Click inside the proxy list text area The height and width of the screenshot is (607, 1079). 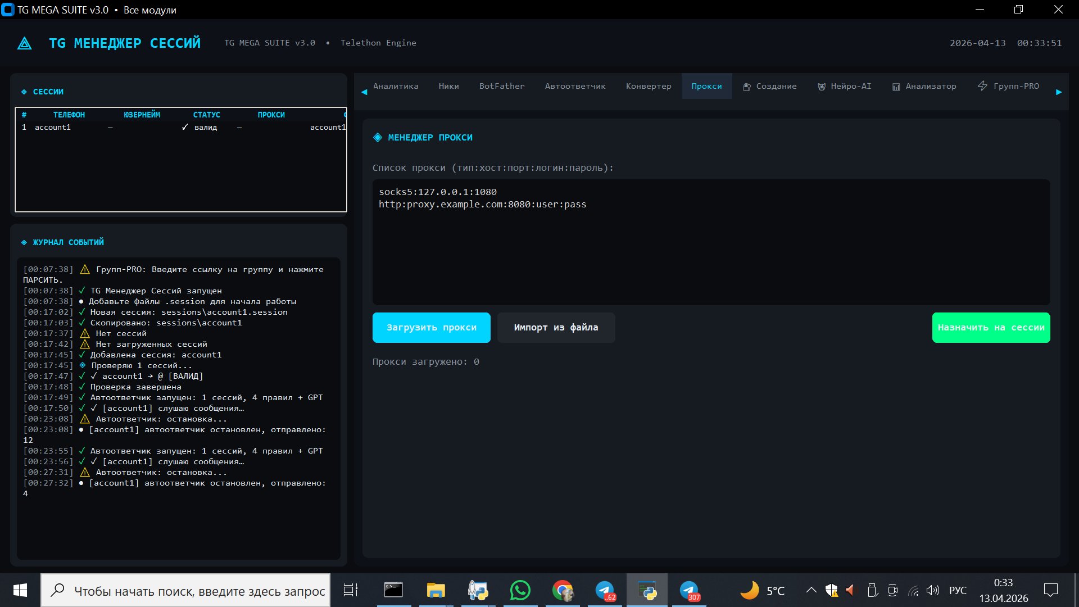pos(711,253)
